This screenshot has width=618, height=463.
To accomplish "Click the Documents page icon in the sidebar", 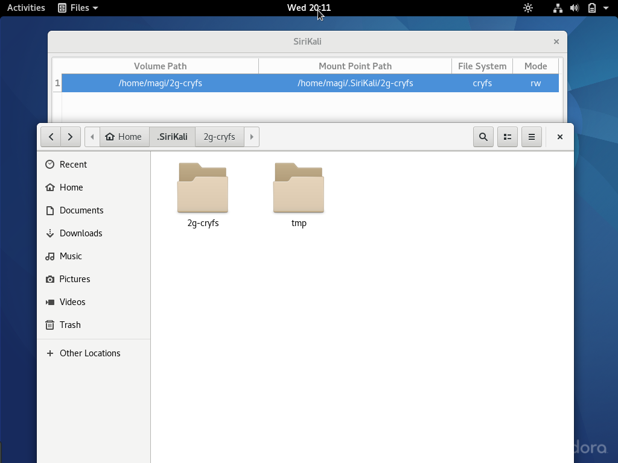I will 49,210.
